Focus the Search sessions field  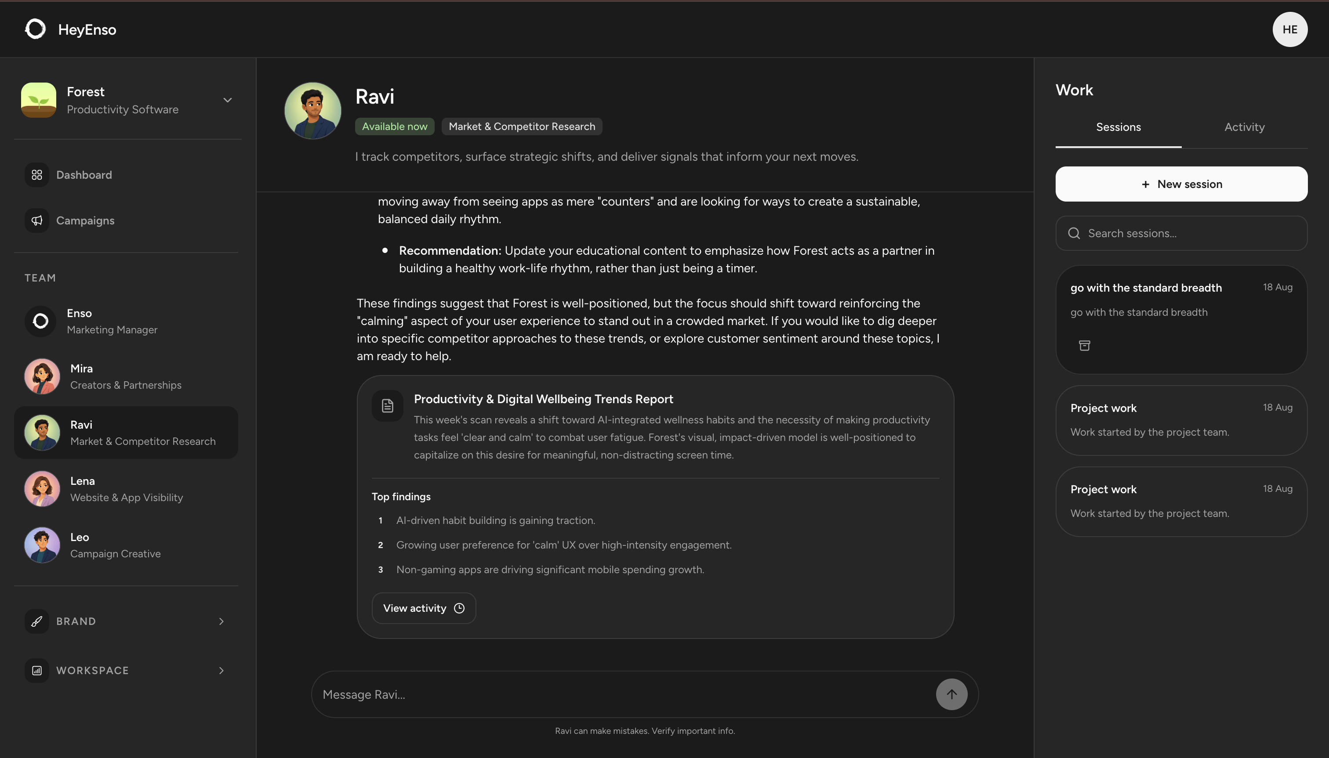click(1181, 233)
